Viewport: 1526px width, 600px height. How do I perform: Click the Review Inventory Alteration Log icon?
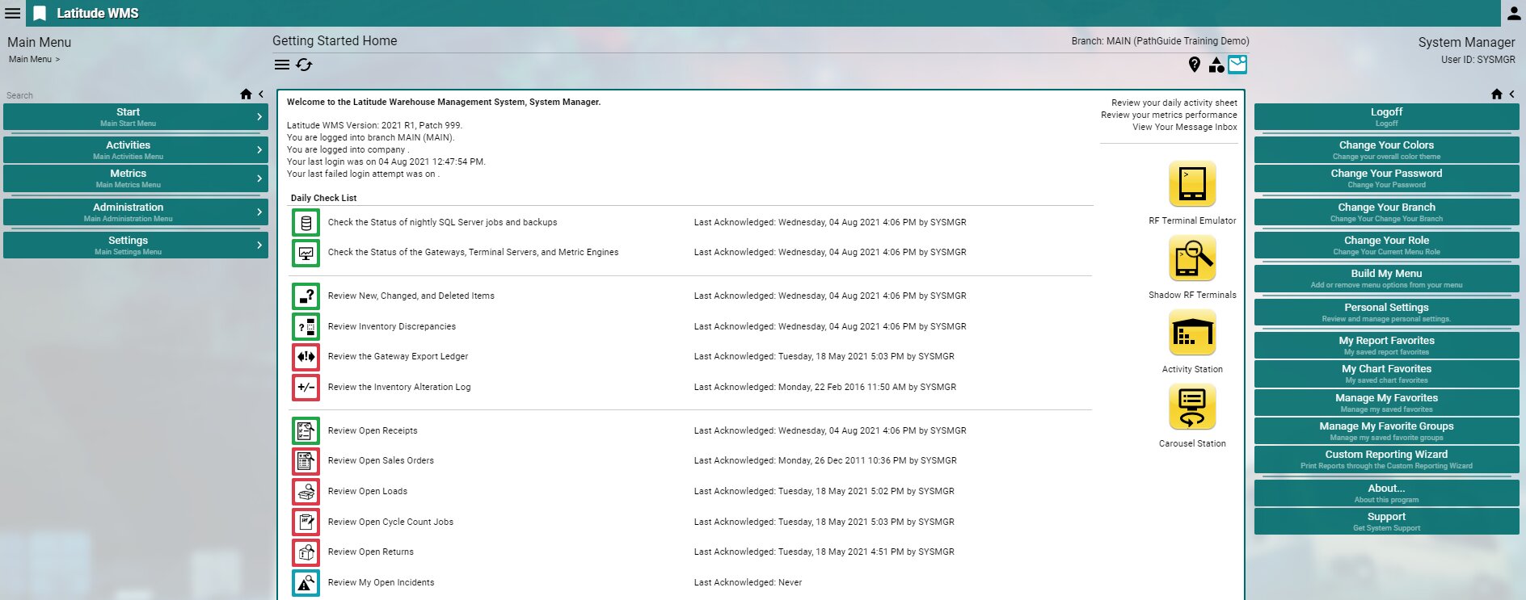[x=306, y=388]
